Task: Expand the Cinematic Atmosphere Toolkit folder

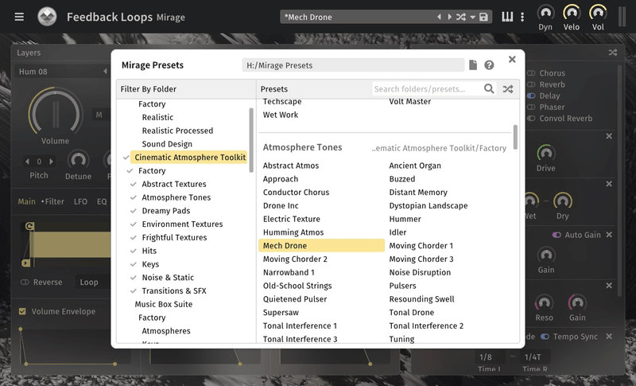Action: [x=189, y=158]
